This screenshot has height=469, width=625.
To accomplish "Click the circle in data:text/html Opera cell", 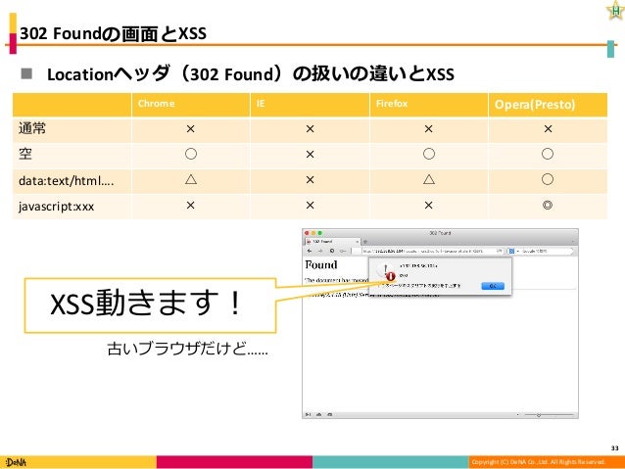I will (548, 179).
